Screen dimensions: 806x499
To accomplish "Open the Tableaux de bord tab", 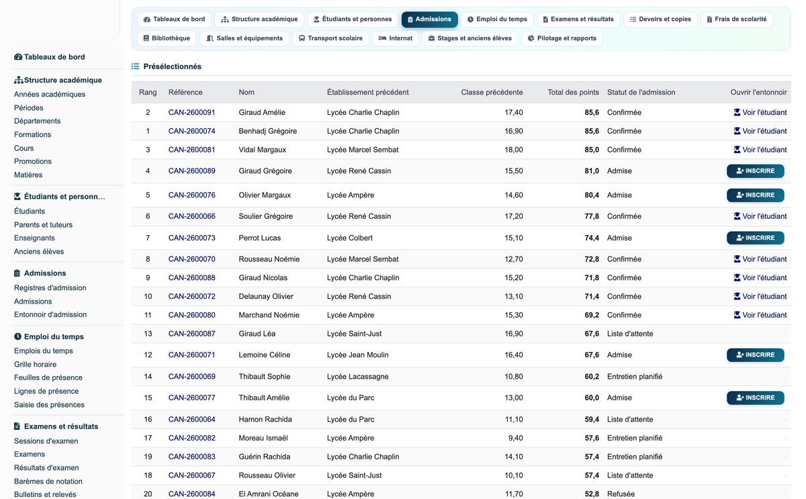I will click(174, 19).
